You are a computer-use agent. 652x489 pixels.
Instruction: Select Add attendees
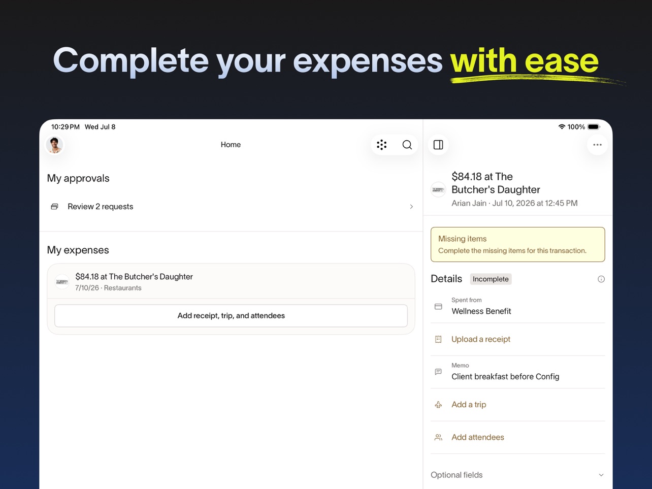point(478,437)
